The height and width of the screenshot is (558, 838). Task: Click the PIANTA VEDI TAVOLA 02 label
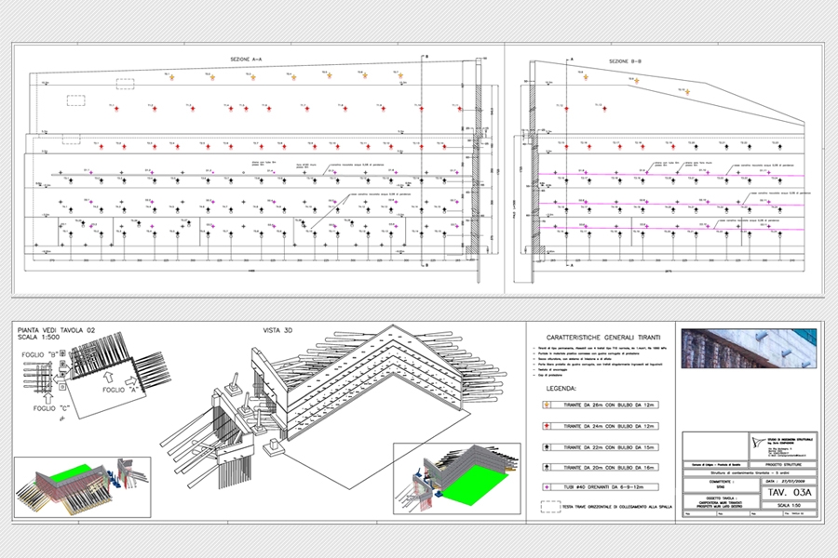point(54,329)
